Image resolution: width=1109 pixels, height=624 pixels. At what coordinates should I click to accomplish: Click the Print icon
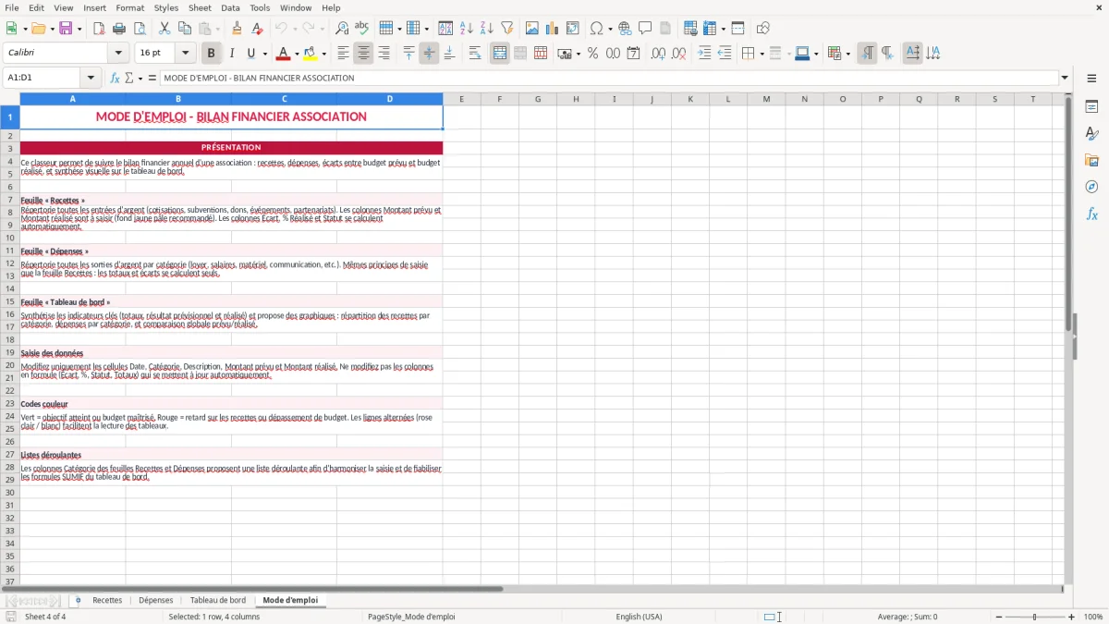[x=118, y=29]
